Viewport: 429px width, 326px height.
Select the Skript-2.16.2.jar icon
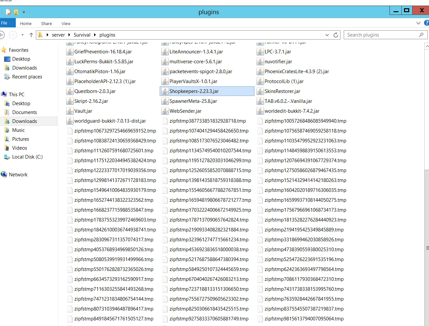(x=70, y=101)
